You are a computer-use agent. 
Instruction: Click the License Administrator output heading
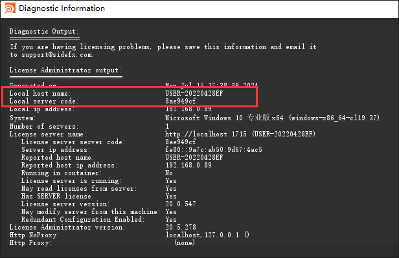(x=65, y=70)
